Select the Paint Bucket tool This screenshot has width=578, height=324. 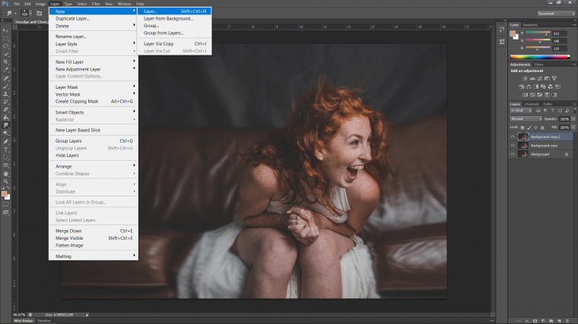5,118
